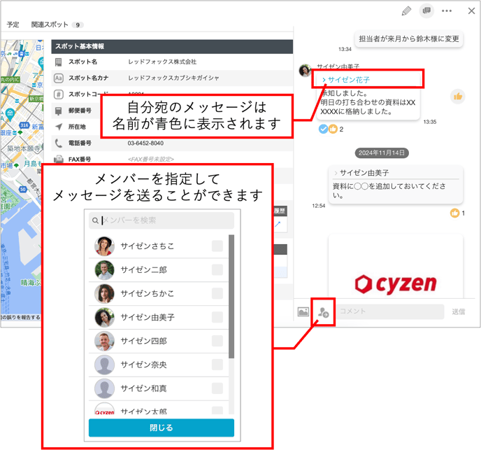This screenshot has height=450, width=481.
Task: Open the three-dots more menu
Action: click(x=446, y=11)
